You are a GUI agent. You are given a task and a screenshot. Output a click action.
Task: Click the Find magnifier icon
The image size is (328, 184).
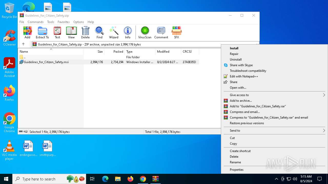pyautogui.click(x=99, y=33)
